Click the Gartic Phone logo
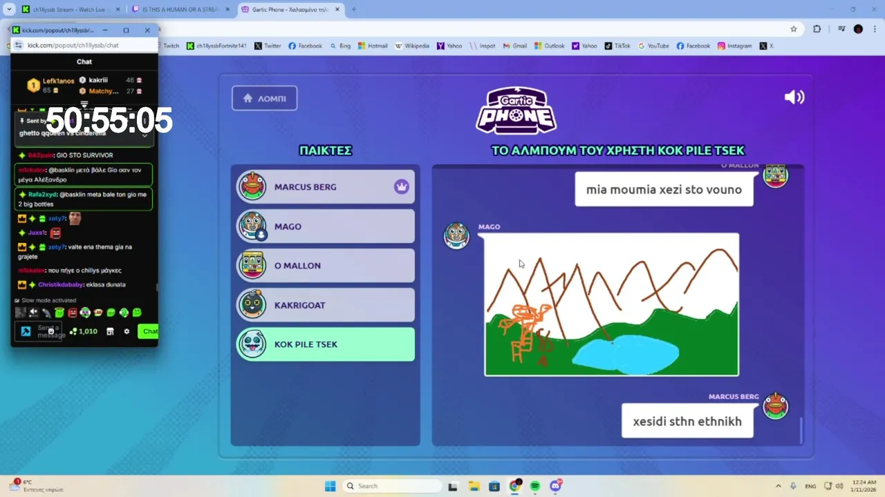885x497 pixels. [x=516, y=110]
